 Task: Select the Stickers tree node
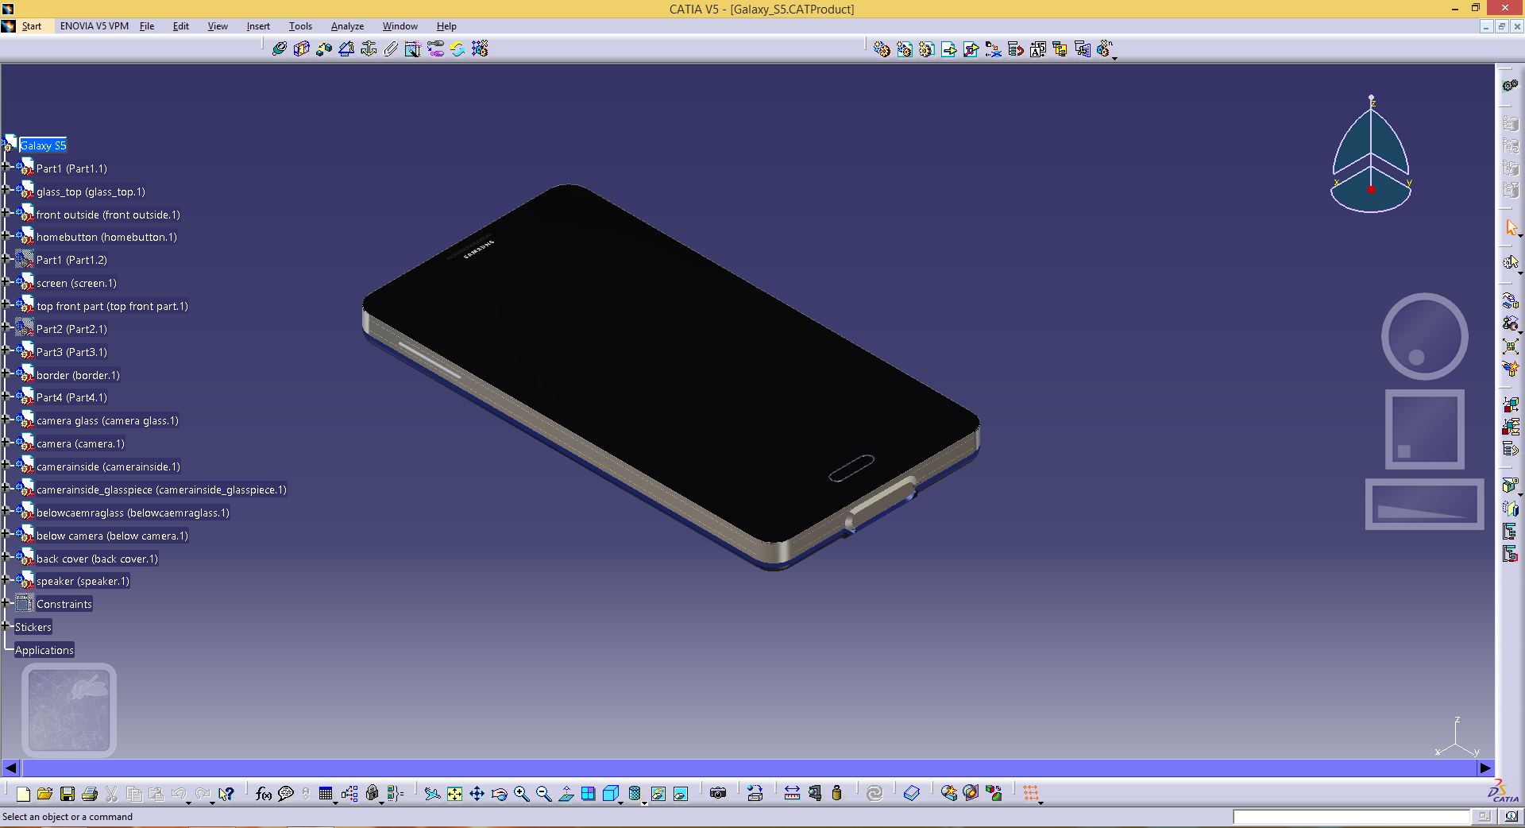coord(33,627)
